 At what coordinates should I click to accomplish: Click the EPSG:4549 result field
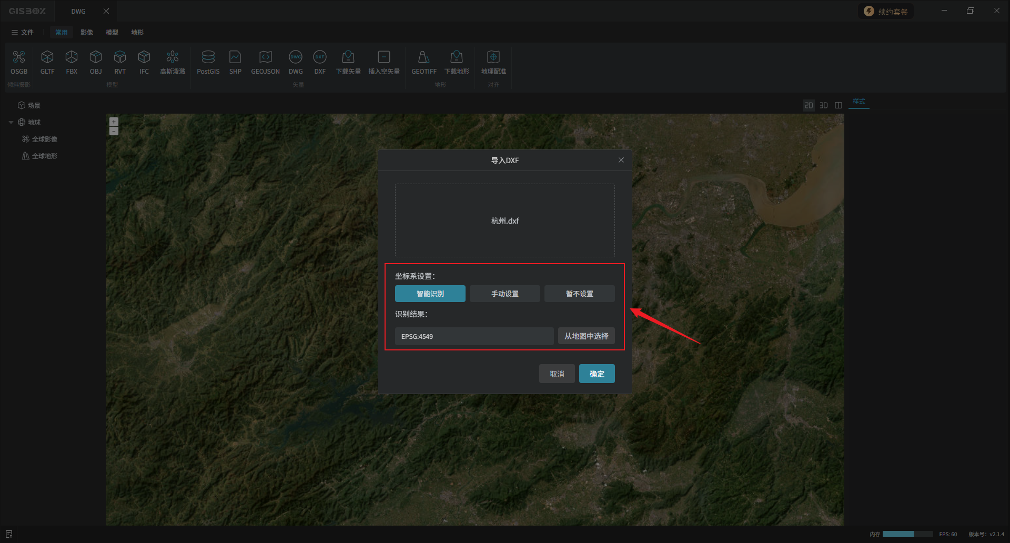coord(473,336)
